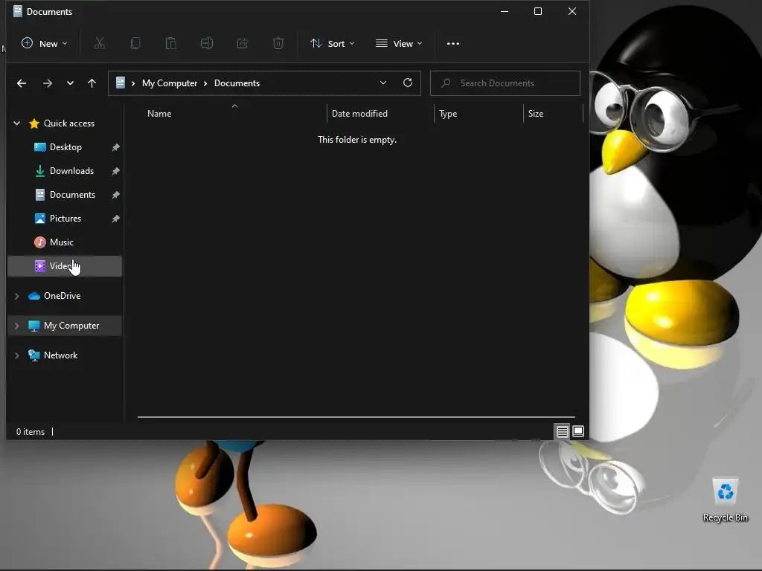Click My Computer in address breadcrumb
This screenshot has height=571, width=762.
click(x=170, y=83)
